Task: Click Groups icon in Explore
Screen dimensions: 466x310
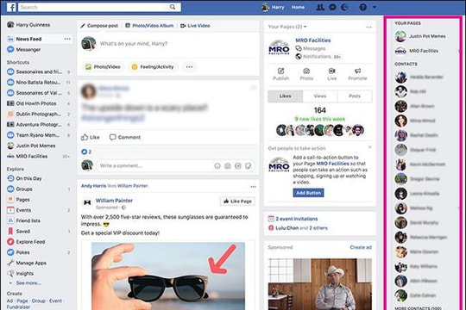Action: [x=10, y=189]
